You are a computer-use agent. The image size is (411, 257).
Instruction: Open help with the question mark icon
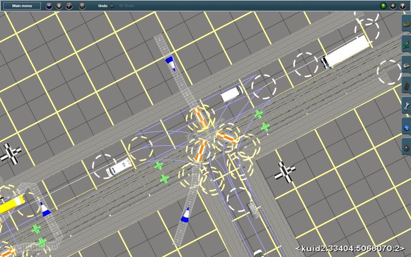click(403, 6)
